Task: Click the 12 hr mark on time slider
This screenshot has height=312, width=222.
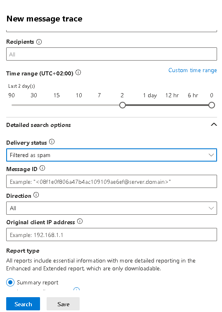Action: tap(172, 95)
